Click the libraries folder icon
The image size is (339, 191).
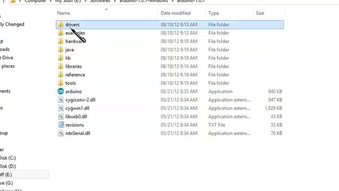coord(60,66)
